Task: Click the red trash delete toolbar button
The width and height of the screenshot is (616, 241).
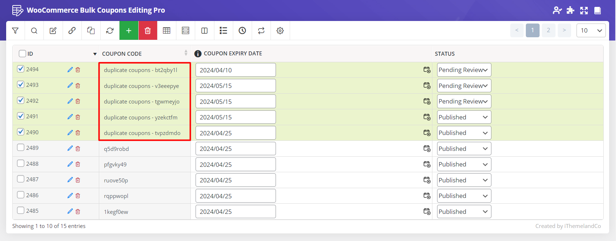Action: tap(148, 31)
